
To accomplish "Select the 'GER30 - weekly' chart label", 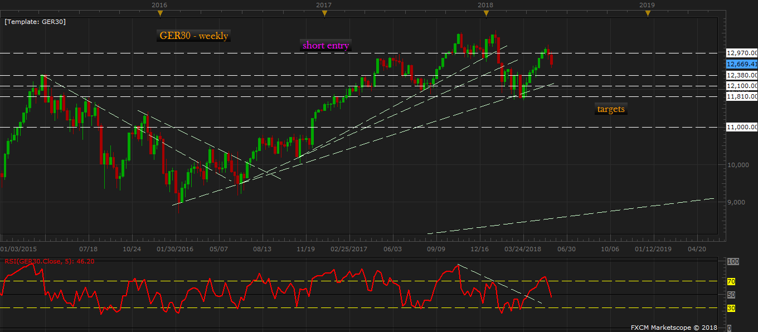I will coord(193,36).
